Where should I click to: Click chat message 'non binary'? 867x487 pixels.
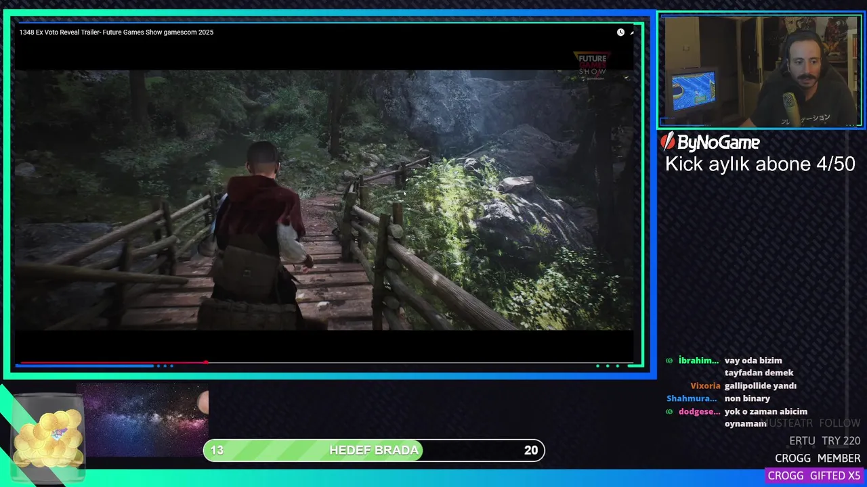pos(747,398)
